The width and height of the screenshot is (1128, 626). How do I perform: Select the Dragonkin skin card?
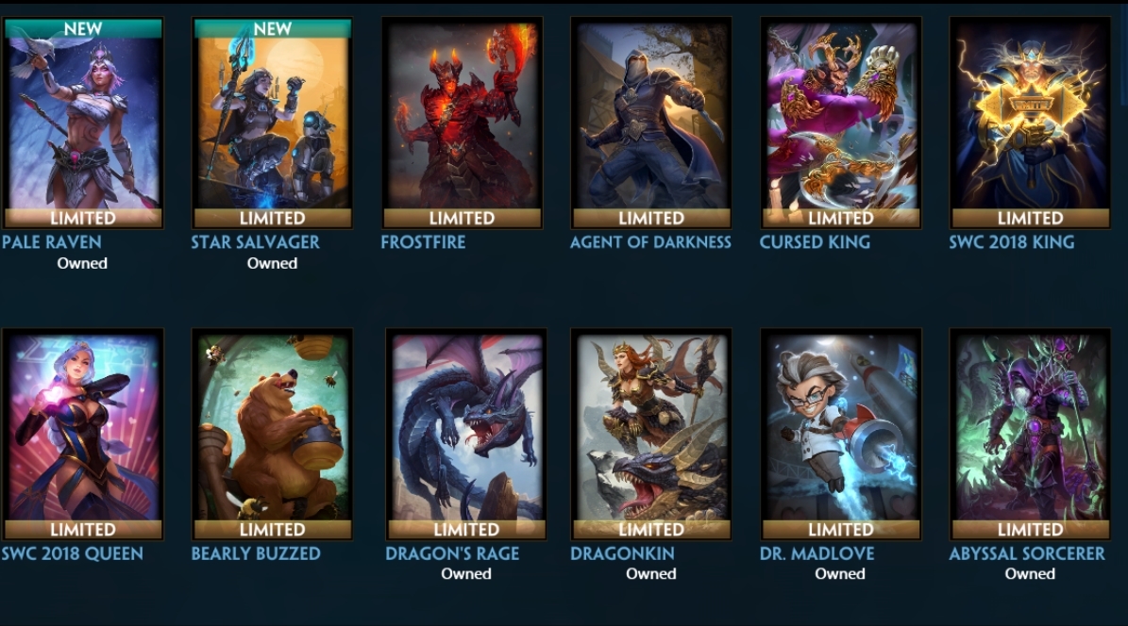pyautogui.click(x=651, y=434)
